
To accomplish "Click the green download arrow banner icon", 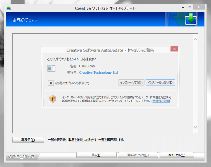I will pos(191,19).
